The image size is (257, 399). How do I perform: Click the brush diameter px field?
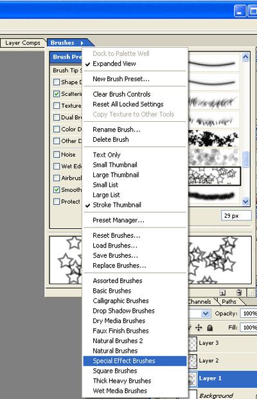click(236, 216)
